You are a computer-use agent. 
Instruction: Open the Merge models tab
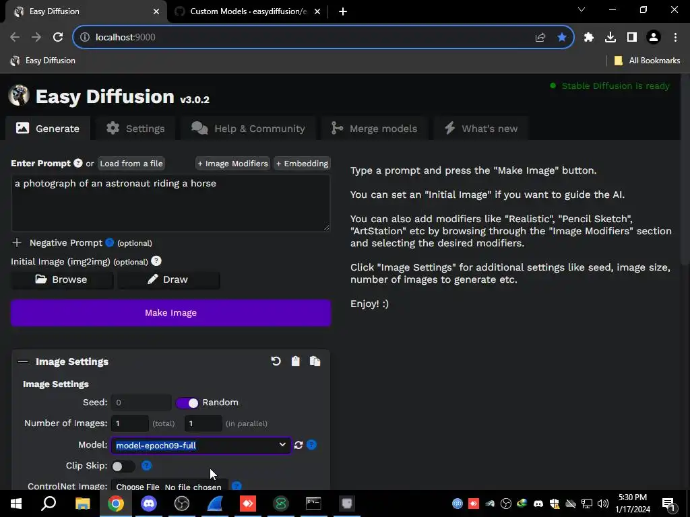[375, 129]
